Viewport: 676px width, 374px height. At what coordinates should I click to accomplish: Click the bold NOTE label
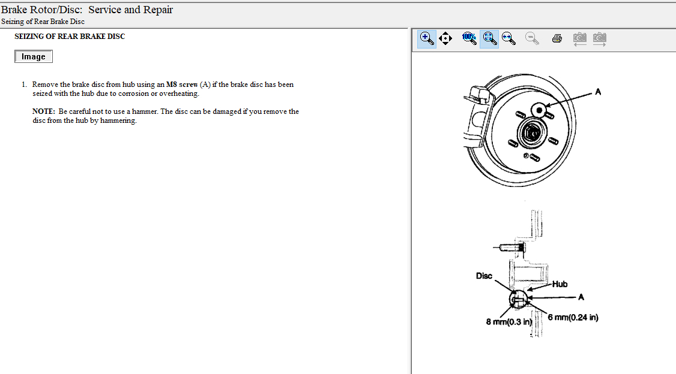click(44, 111)
